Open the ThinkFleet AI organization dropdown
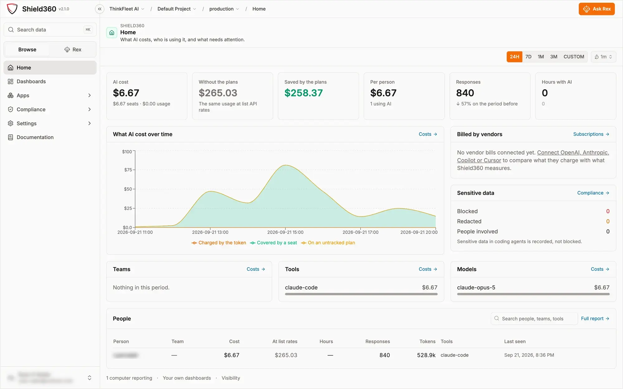Image resolution: width=623 pixels, height=389 pixels. [127, 9]
